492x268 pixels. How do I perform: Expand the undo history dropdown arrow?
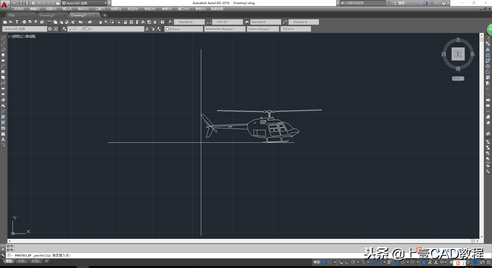[x=44, y=3]
